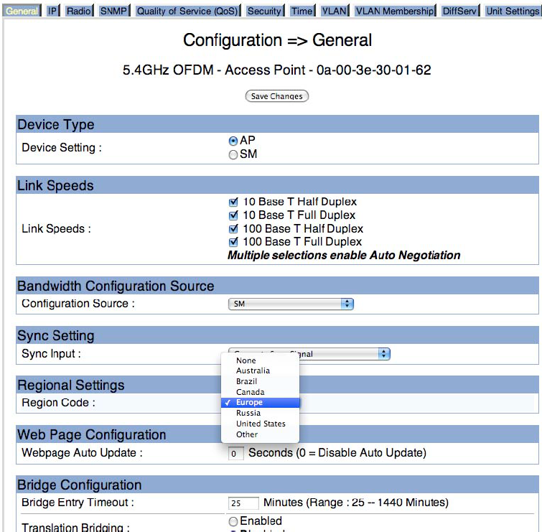Enable Translation Bridging radio button

pyautogui.click(x=233, y=521)
